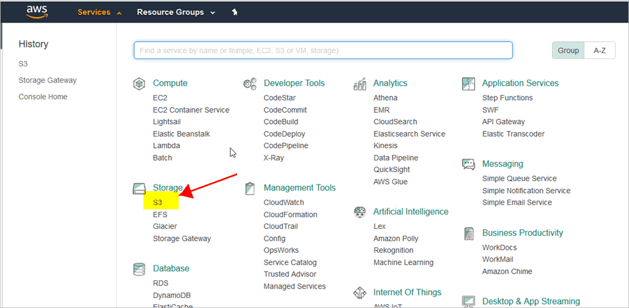Open Console Home from History
629x308 pixels.
pos(43,97)
